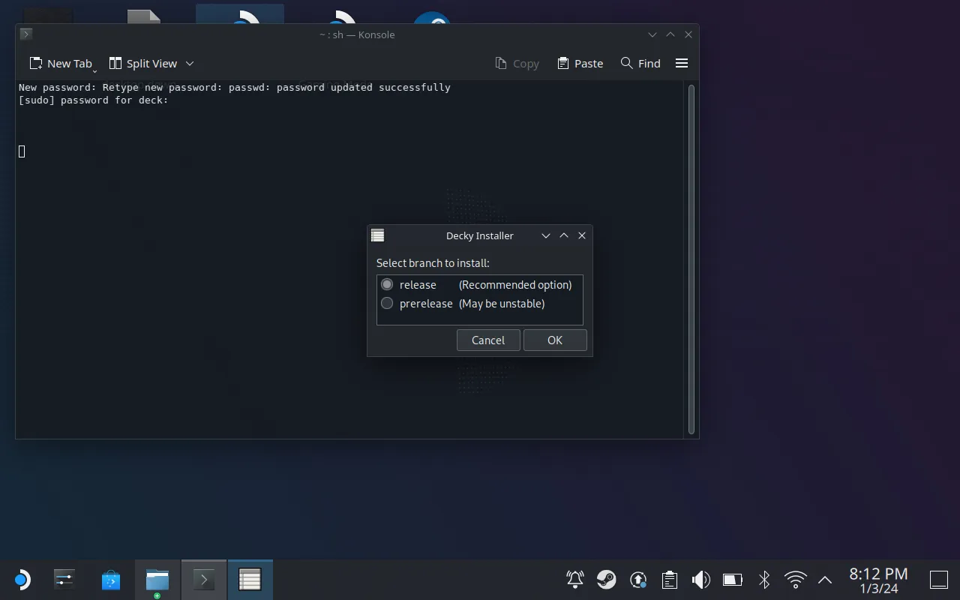Open a New Tab in Konsole

point(60,64)
